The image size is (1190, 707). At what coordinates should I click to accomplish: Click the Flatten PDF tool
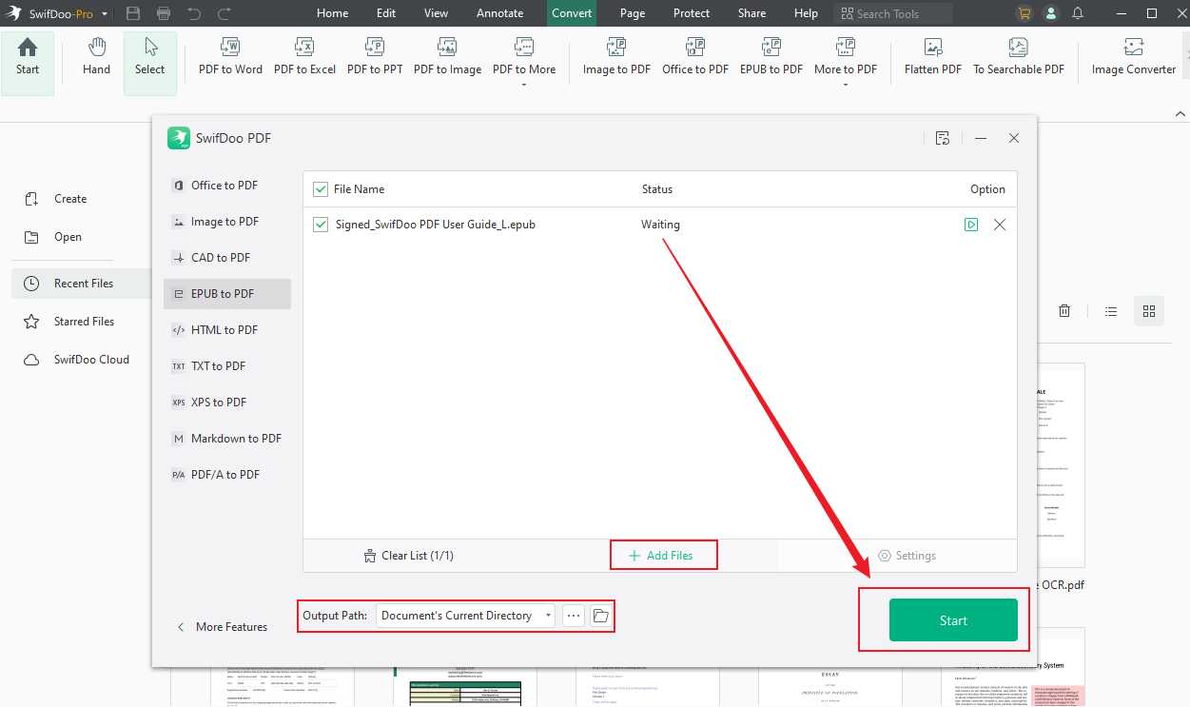(x=933, y=58)
